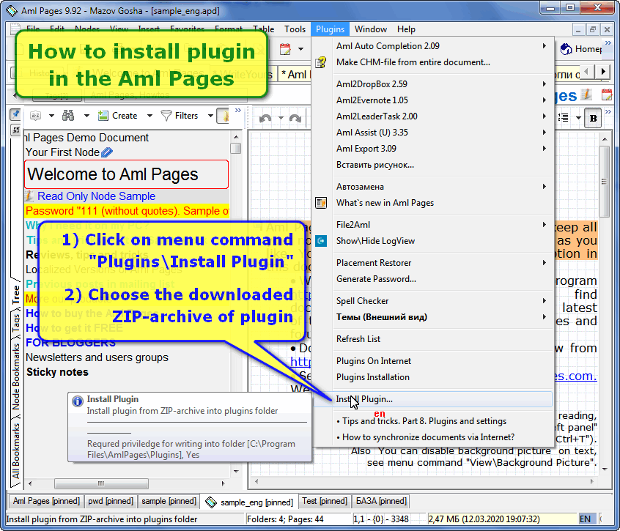Expand editor toolbar overflow chevron
The width and height of the screenshot is (620, 531).
click(x=608, y=111)
